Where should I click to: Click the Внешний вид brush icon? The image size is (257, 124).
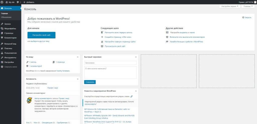[x=2, y=44]
